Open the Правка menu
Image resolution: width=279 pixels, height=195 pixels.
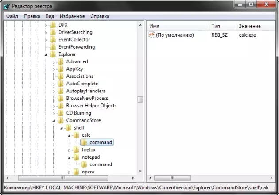(x=32, y=16)
